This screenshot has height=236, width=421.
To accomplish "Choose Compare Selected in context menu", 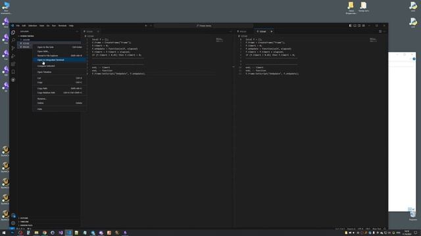I will point(59,66).
